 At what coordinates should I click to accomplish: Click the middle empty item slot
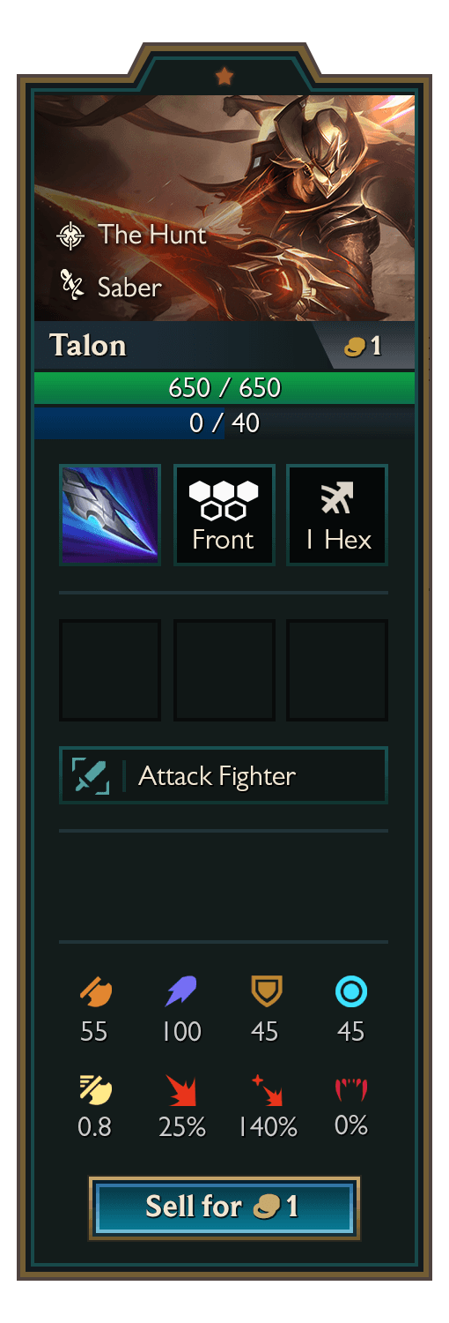(x=224, y=670)
